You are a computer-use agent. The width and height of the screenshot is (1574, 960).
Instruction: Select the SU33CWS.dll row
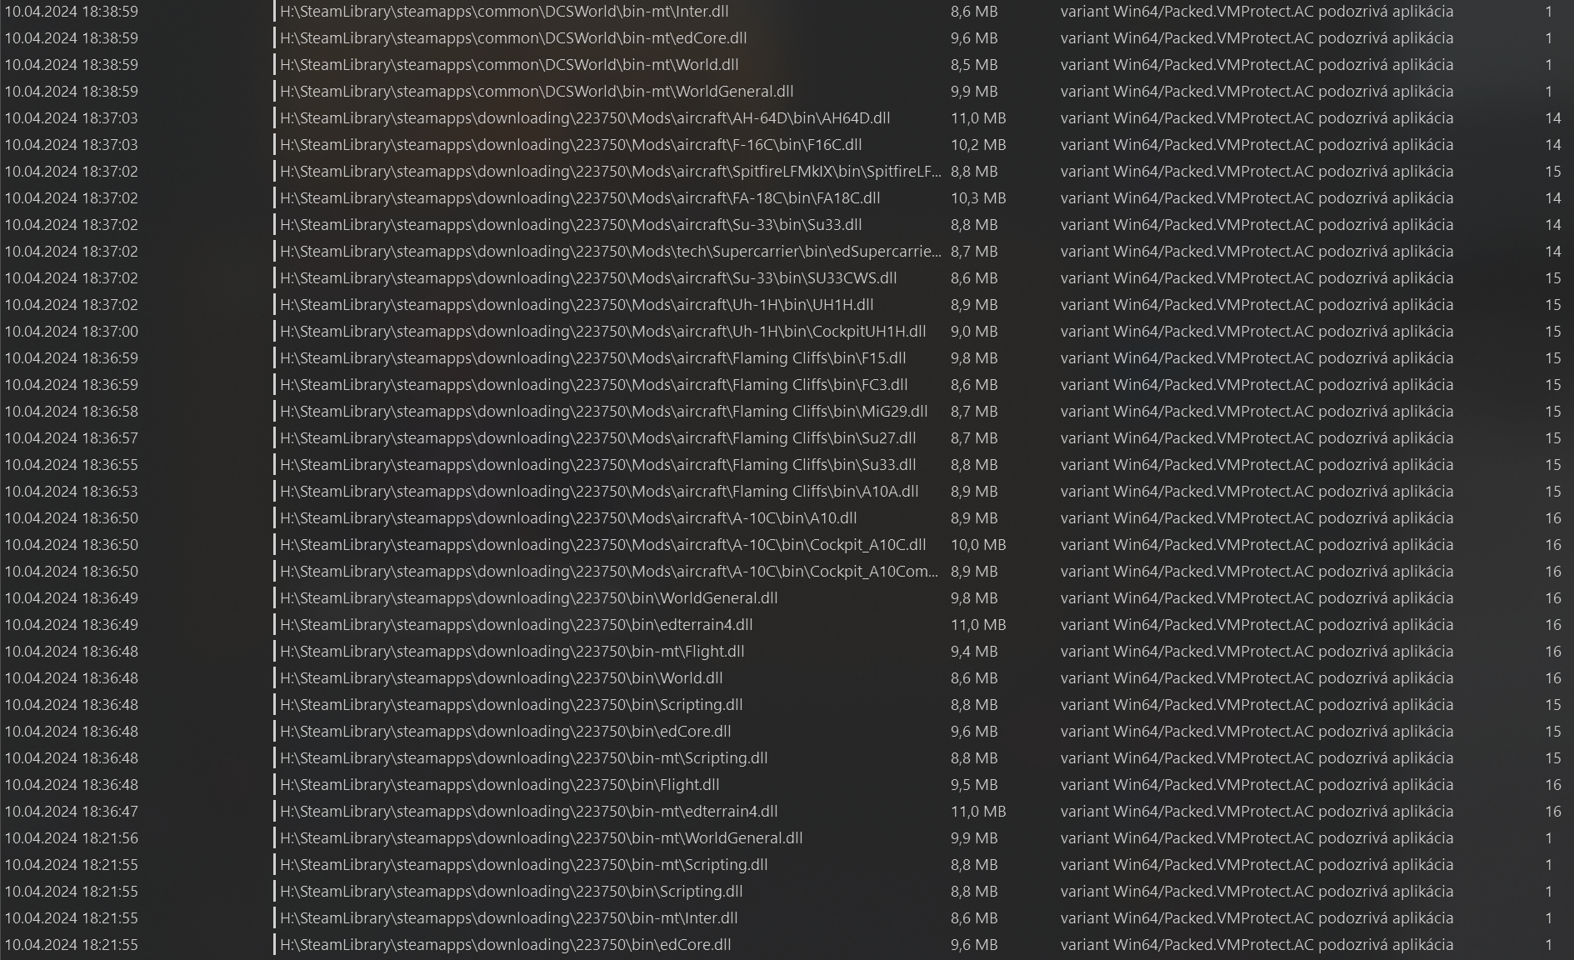[787, 278]
